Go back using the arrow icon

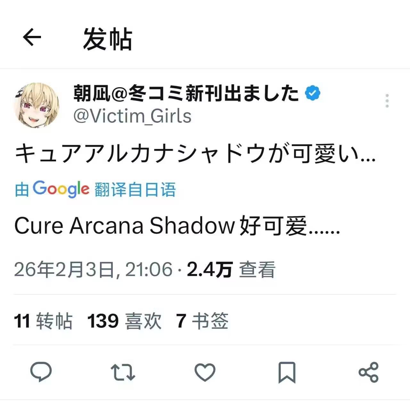[32, 37]
